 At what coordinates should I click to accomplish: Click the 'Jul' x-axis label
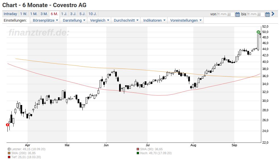point(148,145)
